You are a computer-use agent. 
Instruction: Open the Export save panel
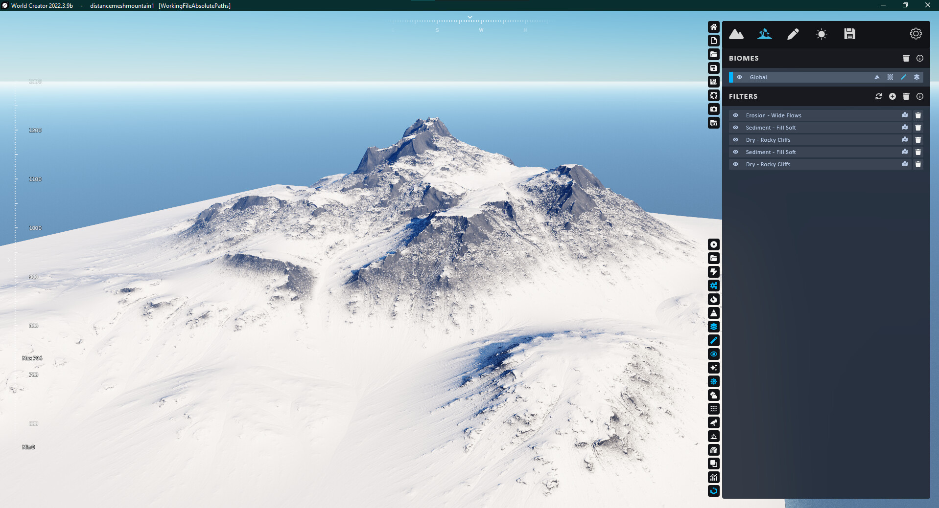click(x=849, y=34)
